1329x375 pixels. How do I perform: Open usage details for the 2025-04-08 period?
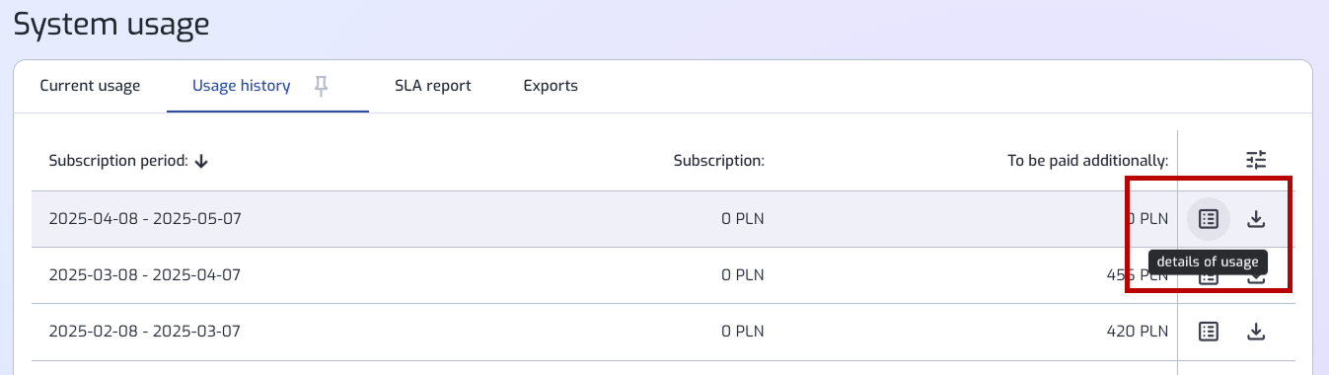(x=1209, y=219)
